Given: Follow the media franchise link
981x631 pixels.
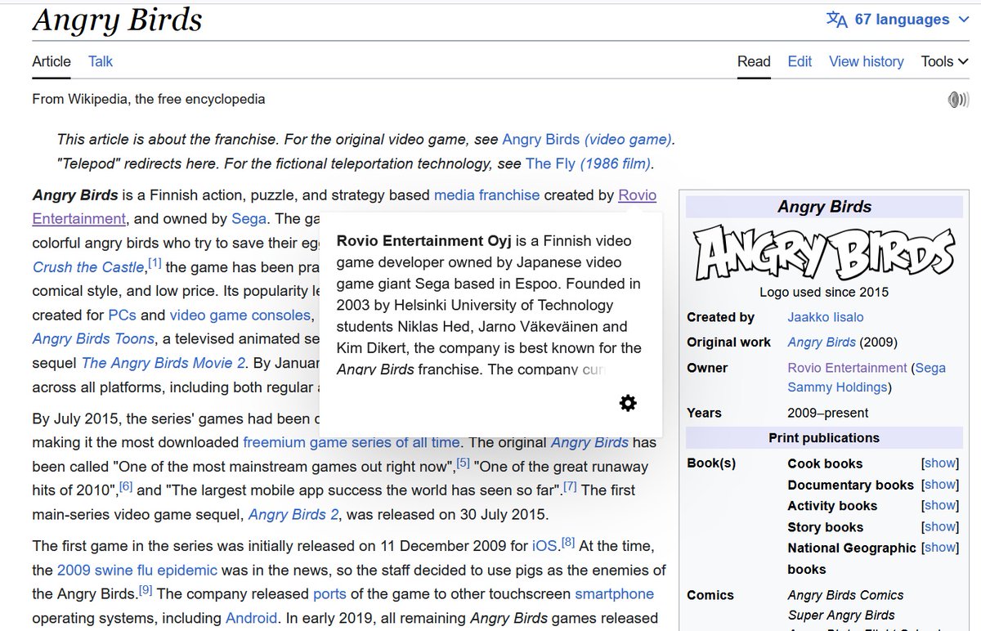Looking at the screenshot, I should pyautogui.click(x=486, y=195).
